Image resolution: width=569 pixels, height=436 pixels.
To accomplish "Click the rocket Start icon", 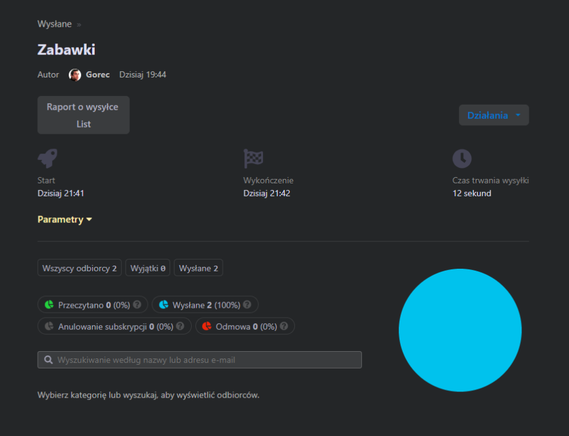I will [48, 159].
